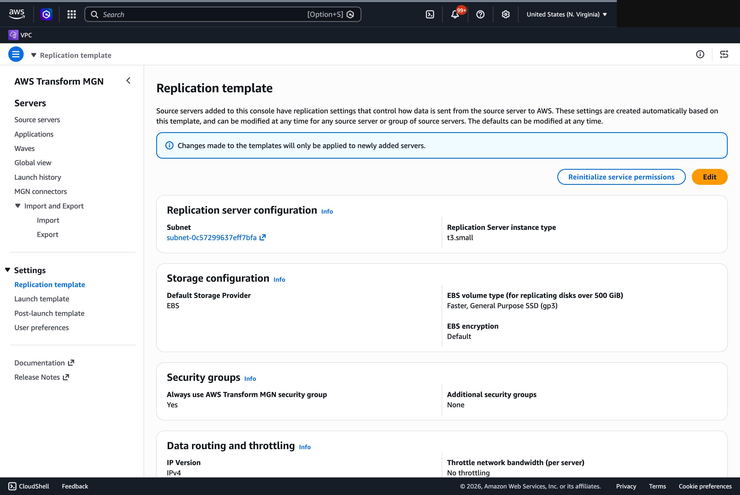This screenshot has height=495, width=740.
Task: Click Reinitialize service permissions button
Action: (x=621, y=177)
